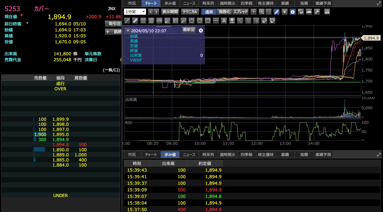The image size is (383, 212).
Task: Click bid price 1,890.0 in order book
Action: (61, 150)
